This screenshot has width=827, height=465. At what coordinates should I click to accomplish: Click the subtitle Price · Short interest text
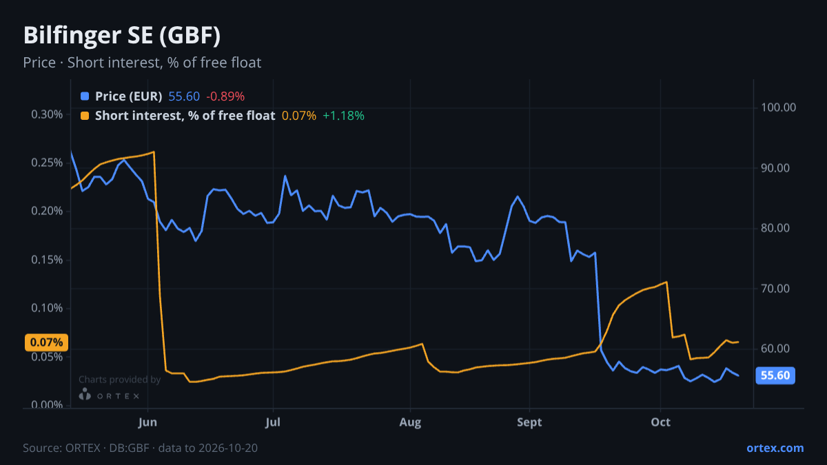pyautogui.click(x=142, y=63)
